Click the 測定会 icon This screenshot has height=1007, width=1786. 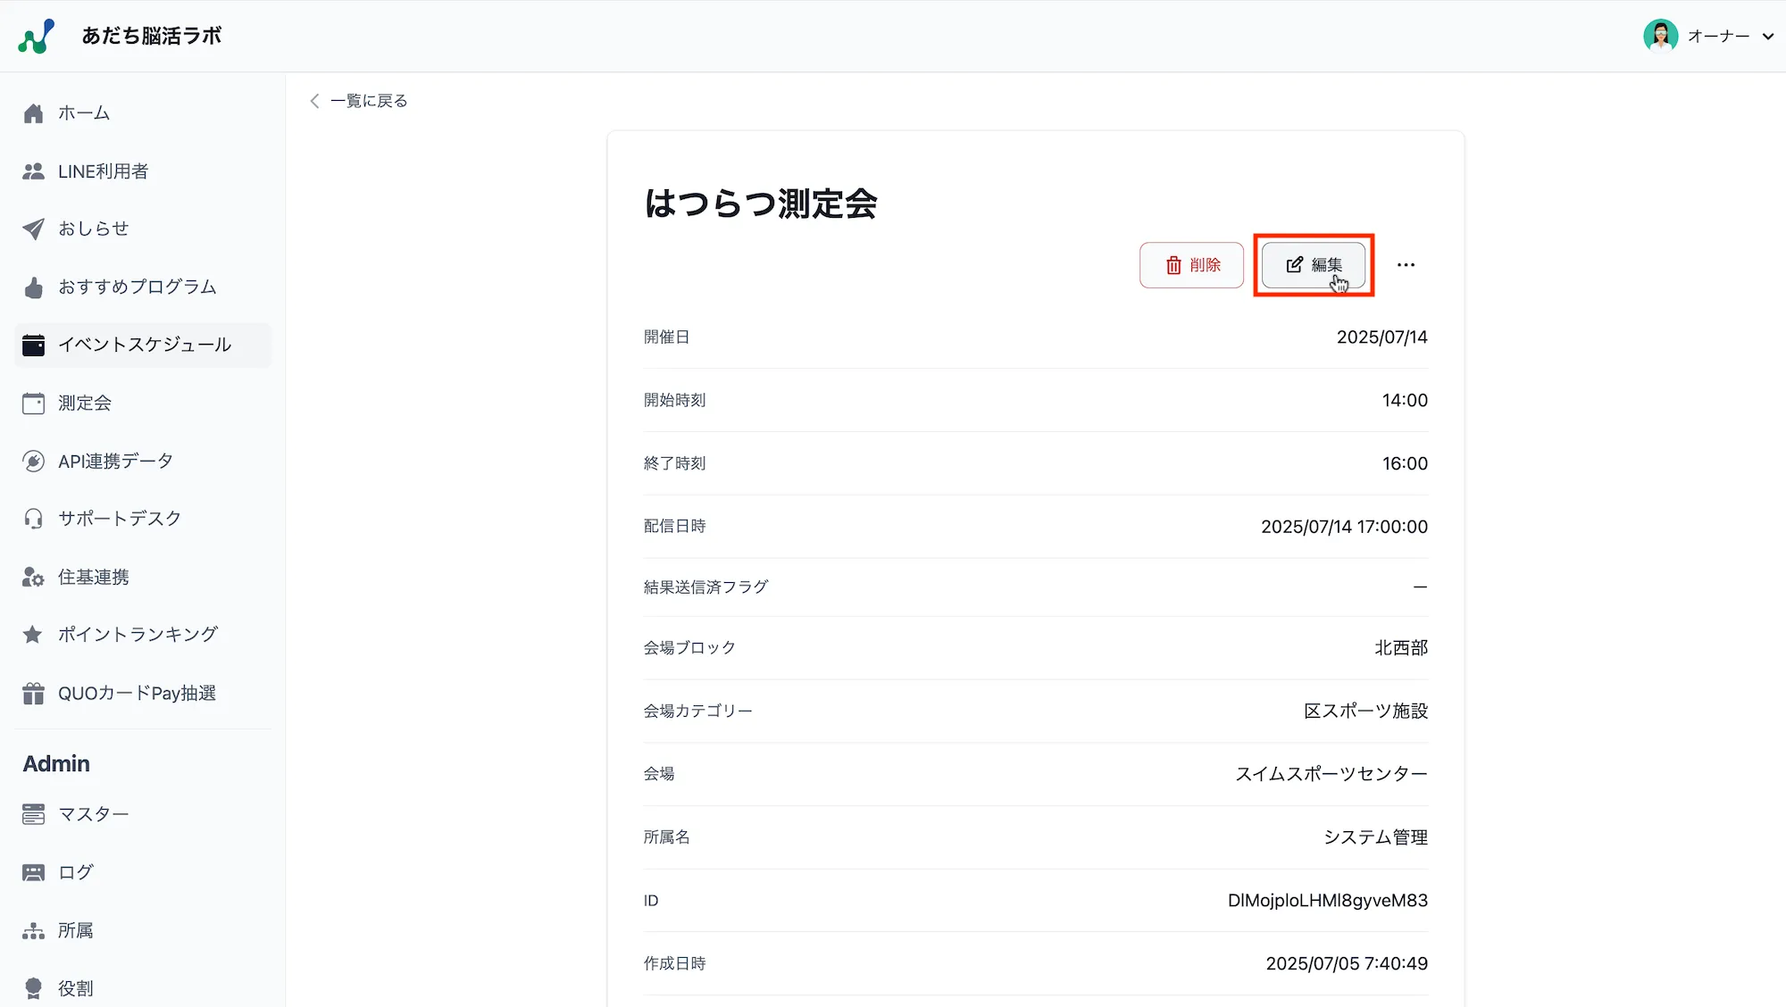tap(33, 403)
